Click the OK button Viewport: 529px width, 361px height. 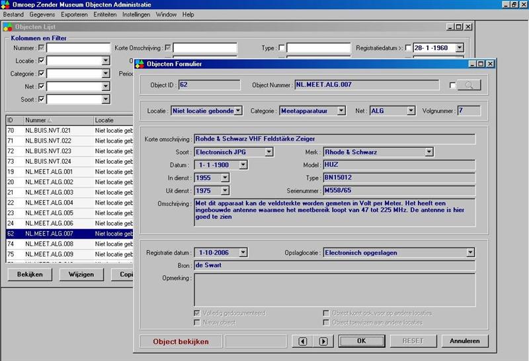[x=361, y=341]
